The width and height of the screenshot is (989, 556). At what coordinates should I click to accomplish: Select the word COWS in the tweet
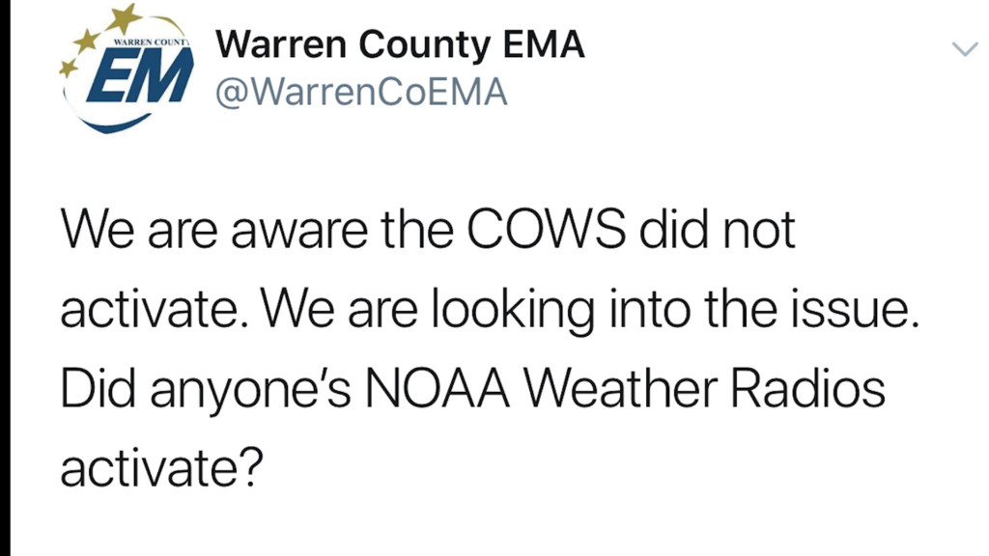coord(547,230)
